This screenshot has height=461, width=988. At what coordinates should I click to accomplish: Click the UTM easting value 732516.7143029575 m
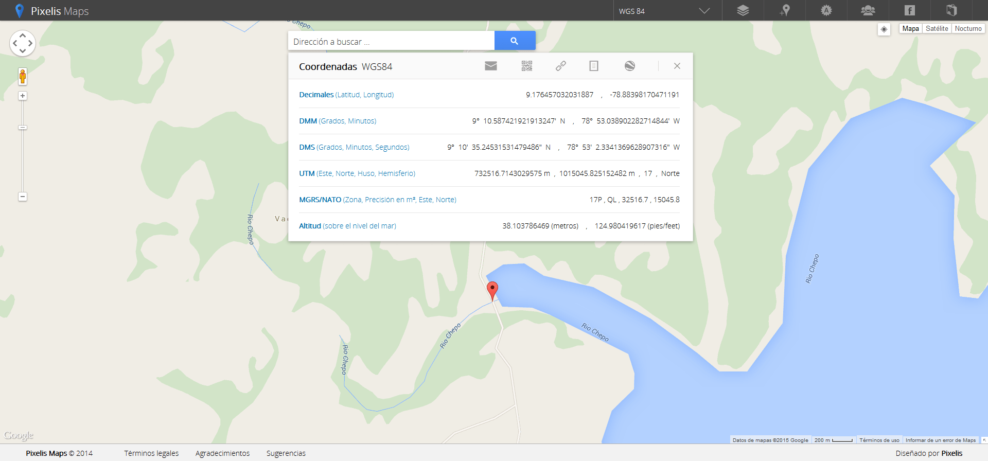pos(512,173)
